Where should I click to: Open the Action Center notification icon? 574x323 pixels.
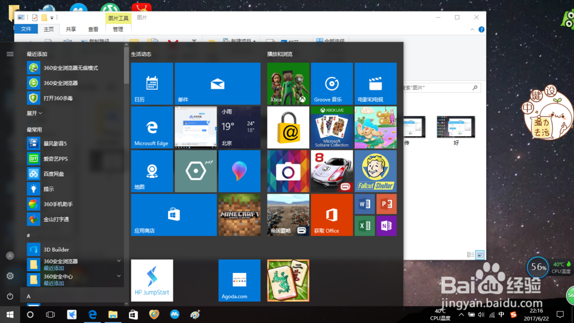click(560, 314)
